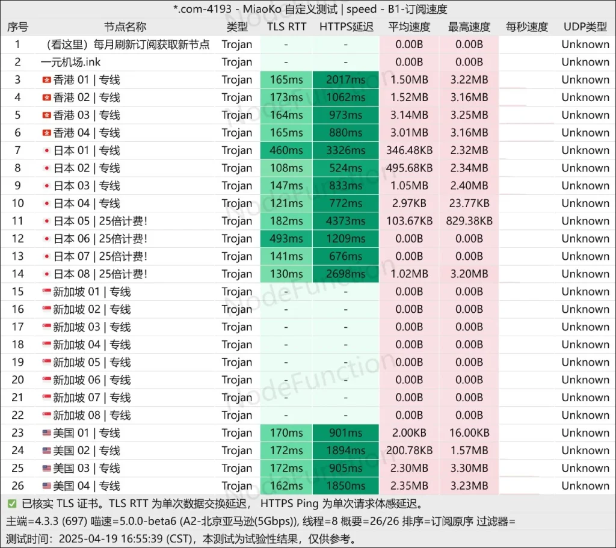Image resolution: width=616 pixels, height=548 pixels.
Task: Click the 108ms TLS RTT cell
Action: 286,168
